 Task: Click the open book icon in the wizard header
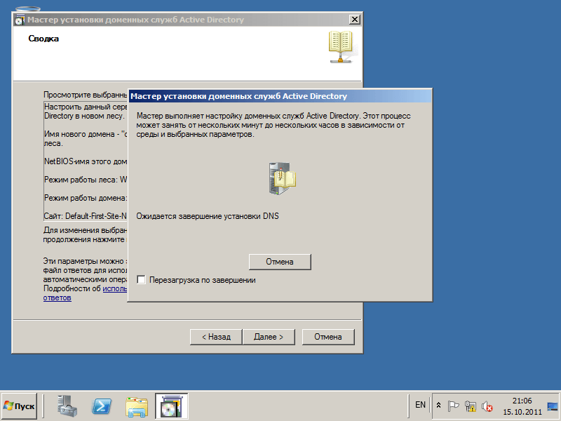click(341, 46)
